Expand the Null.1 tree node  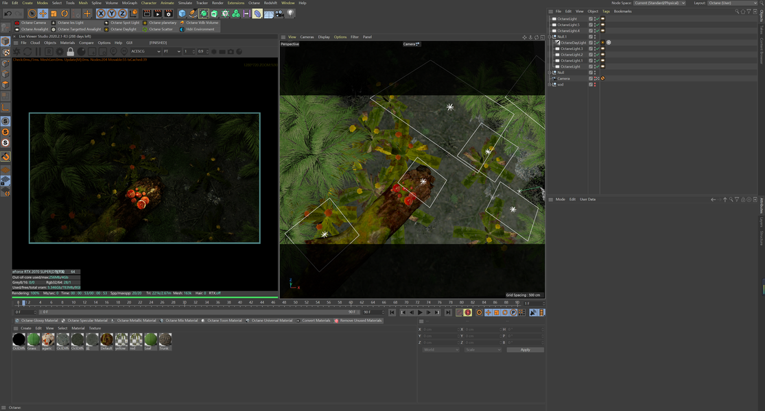pos(550,37)
